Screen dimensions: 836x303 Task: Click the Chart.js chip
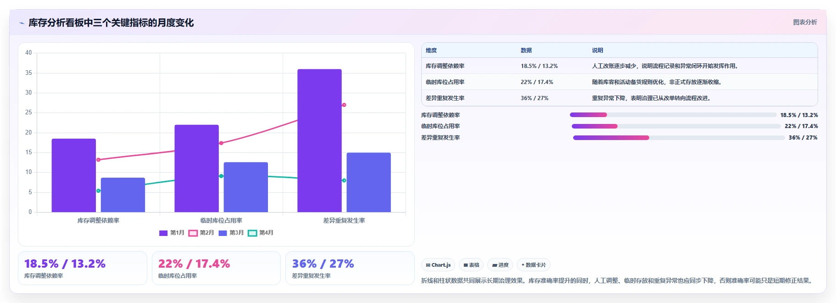click(x=438, y=265)
